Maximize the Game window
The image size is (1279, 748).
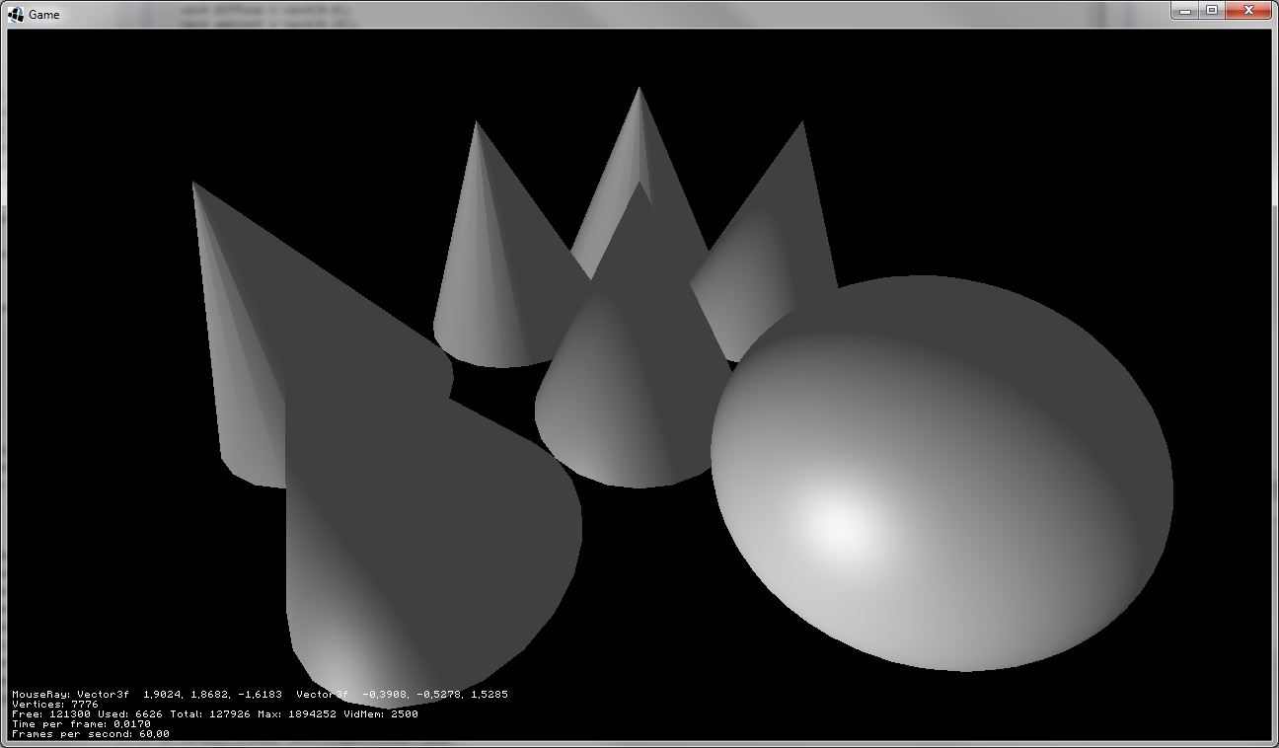click(1212, 10)
